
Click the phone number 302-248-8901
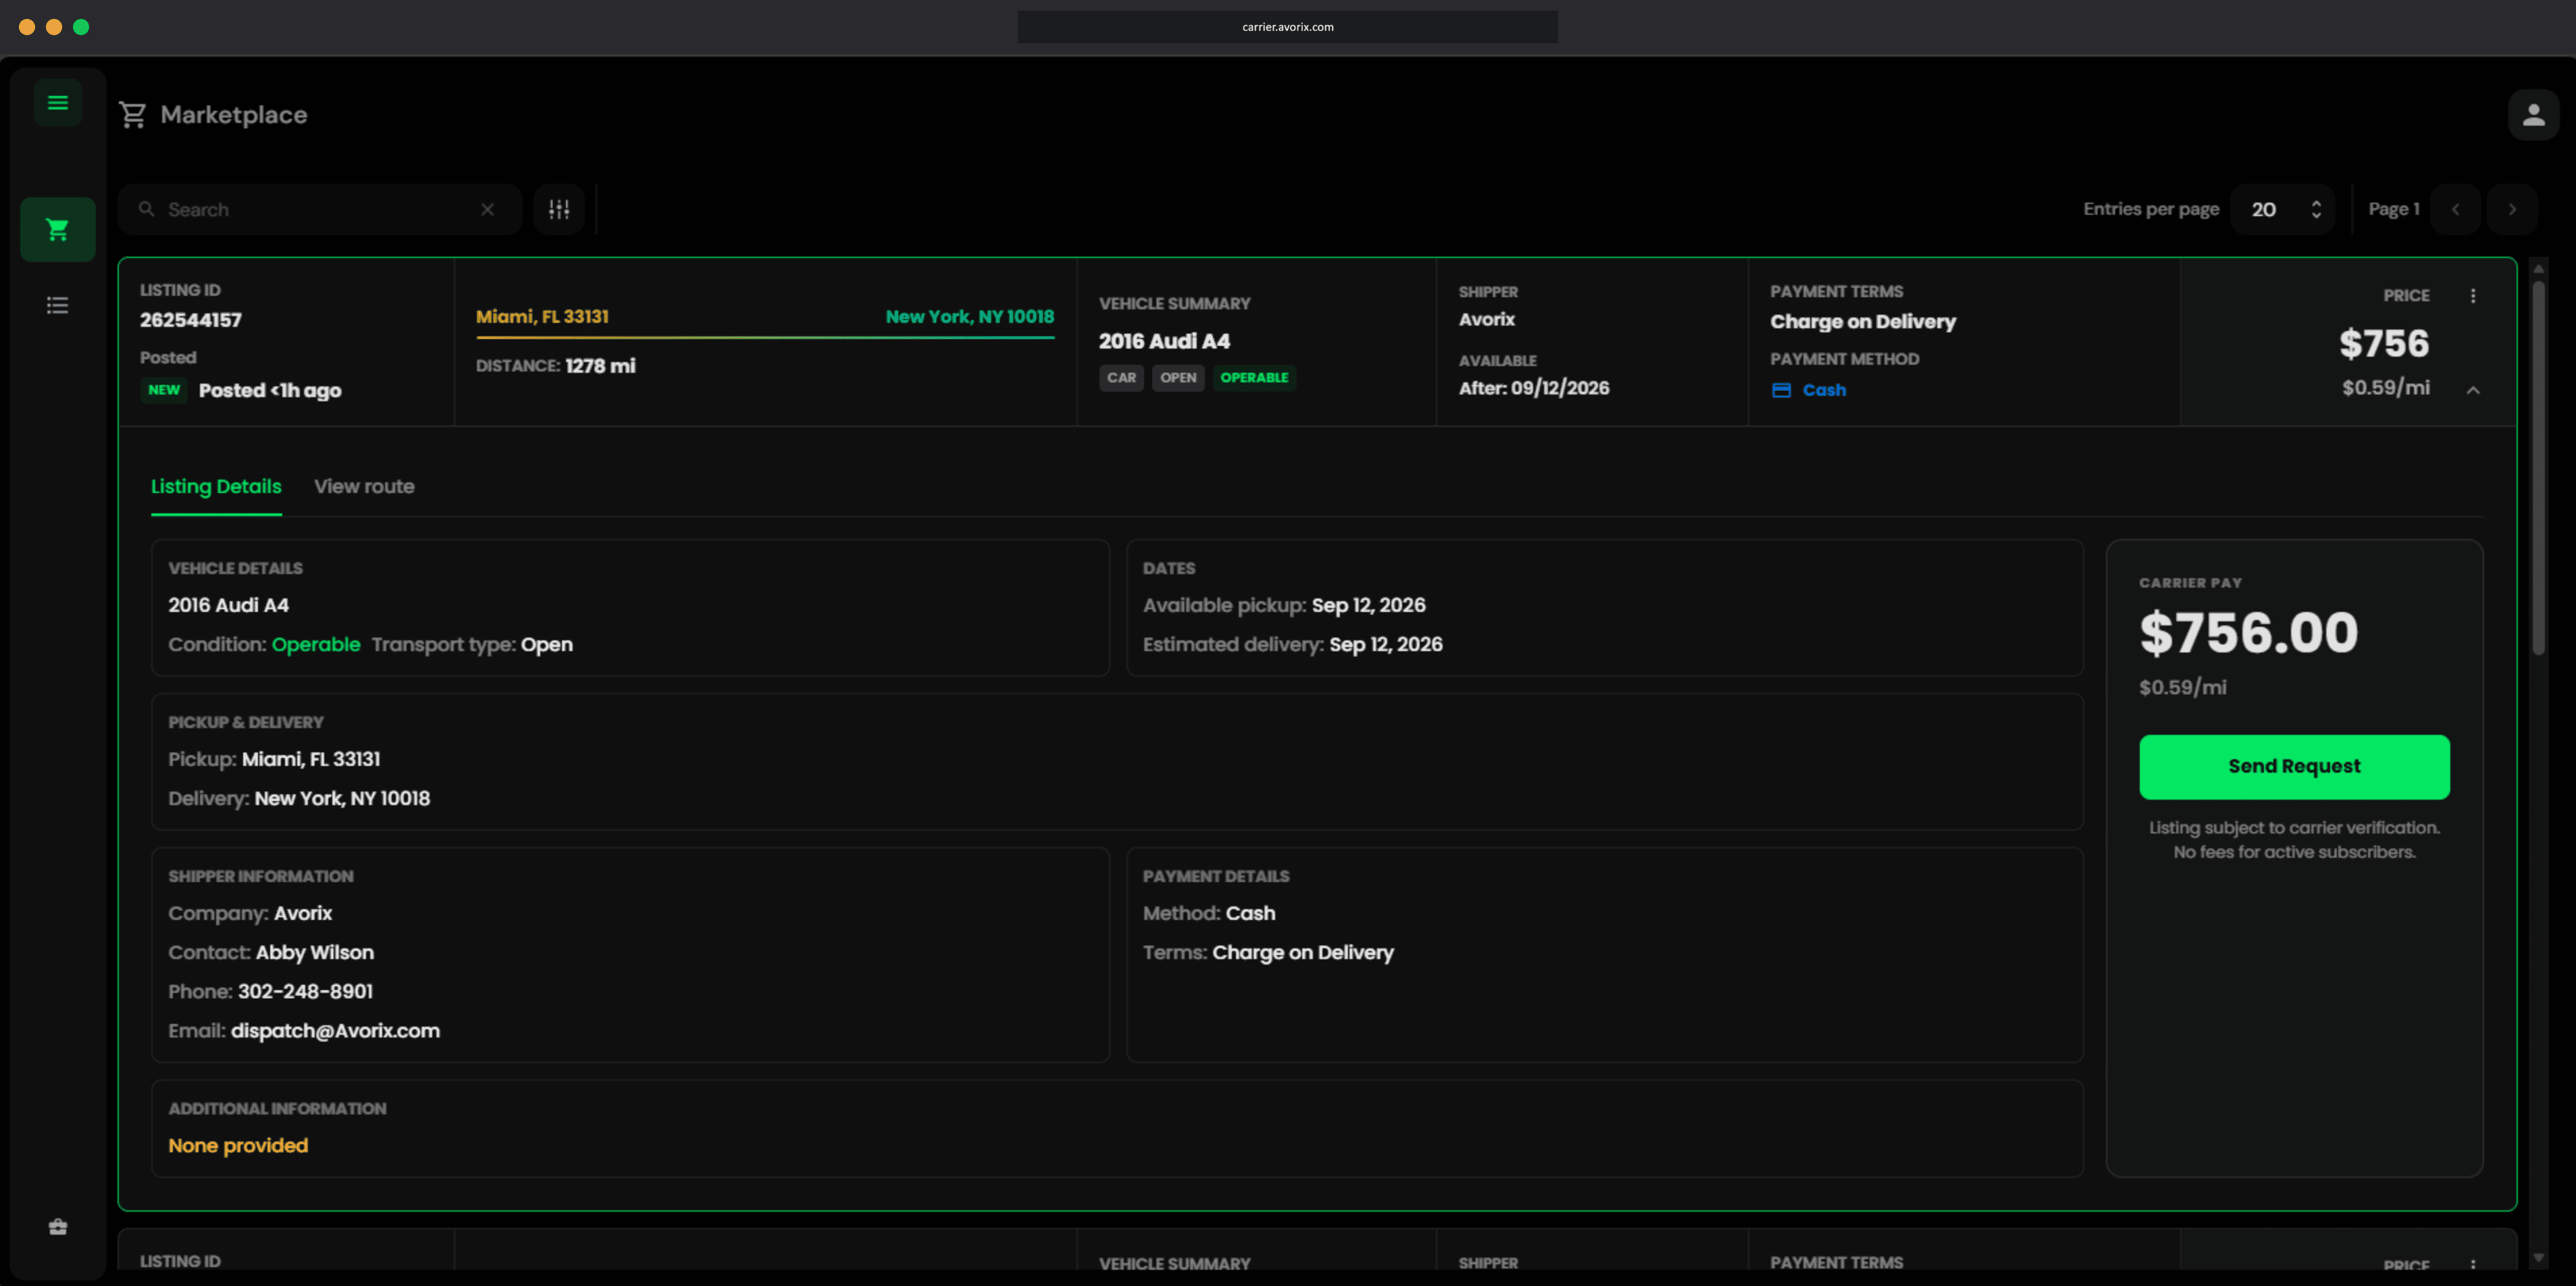click(305, 992)
